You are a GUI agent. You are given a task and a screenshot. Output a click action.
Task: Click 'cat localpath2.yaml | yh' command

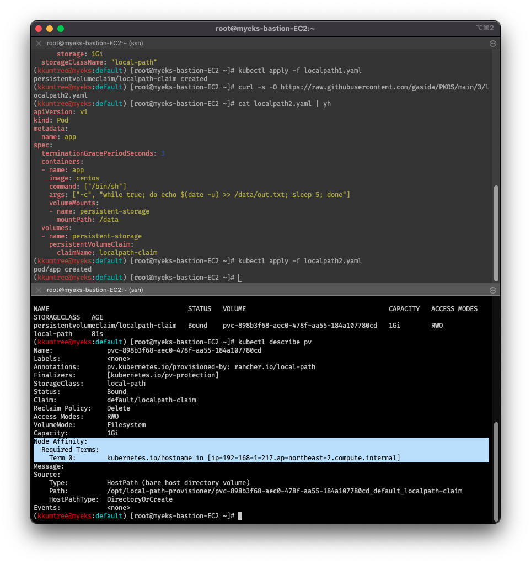tap(285, 104)
